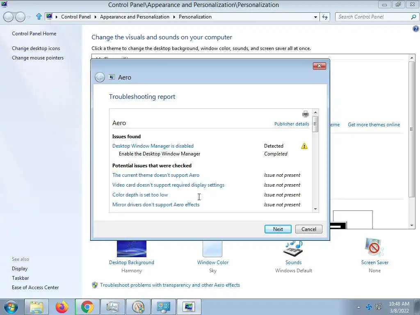Launch Firefox from the taskbar

(62, 307)
